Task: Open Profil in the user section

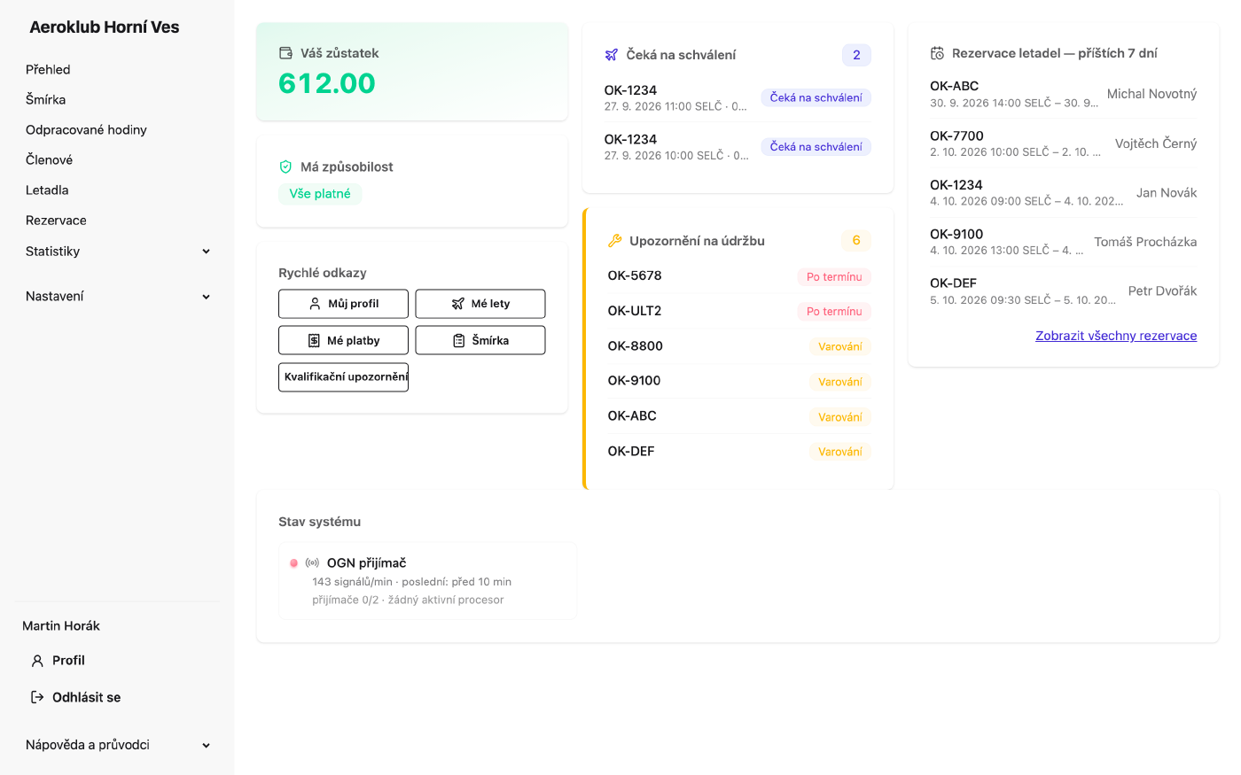Action: click(x=59, y=661)
